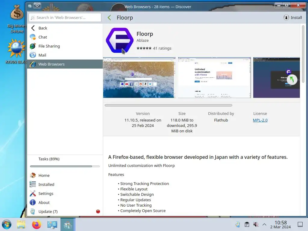The height and width of the screenshot is (231, 308).
Task: Open clipboard tray icon
Action: click(x=247, y=224)
